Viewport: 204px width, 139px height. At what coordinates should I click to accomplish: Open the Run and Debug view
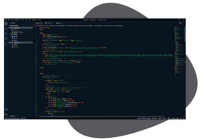click(6, 33)
